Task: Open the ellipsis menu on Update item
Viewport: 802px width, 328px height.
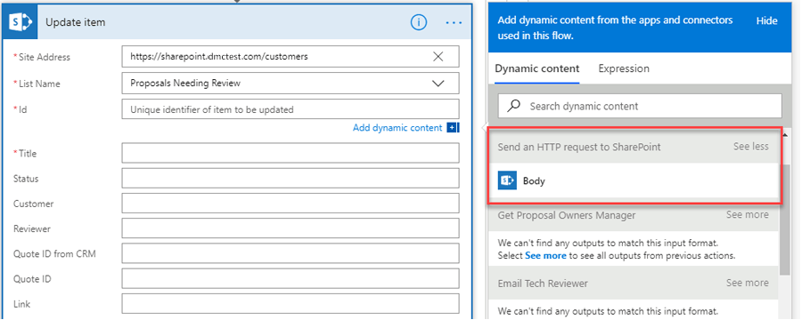Action: click(x=454, y=23)
